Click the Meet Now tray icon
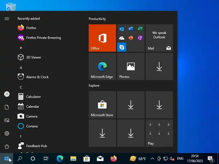The height and width of the screenshot is (164, 219). click(x=159, y=159)
